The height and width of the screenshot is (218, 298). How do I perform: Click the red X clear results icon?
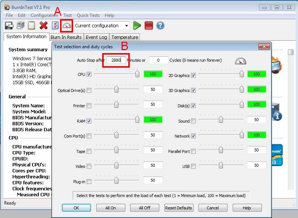click(43, 25)
